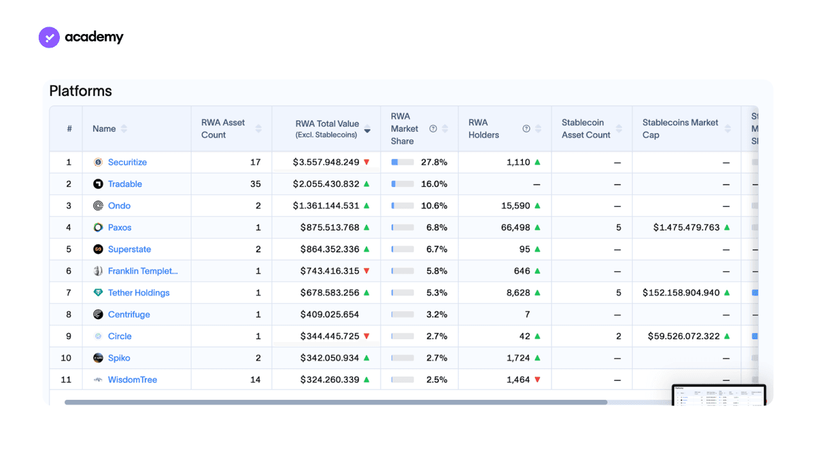Click the Franklin Templeton logo icon
Image resolution: width=816 pixels, height=459 pixels.
click(98, 271)
